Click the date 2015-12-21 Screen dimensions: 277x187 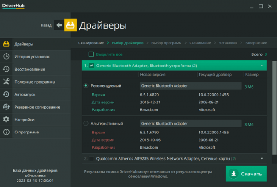pos(150,102)
